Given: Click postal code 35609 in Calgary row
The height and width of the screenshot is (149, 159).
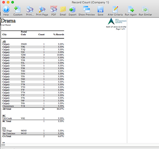Looking at the screenshot, I should (24, 44).
